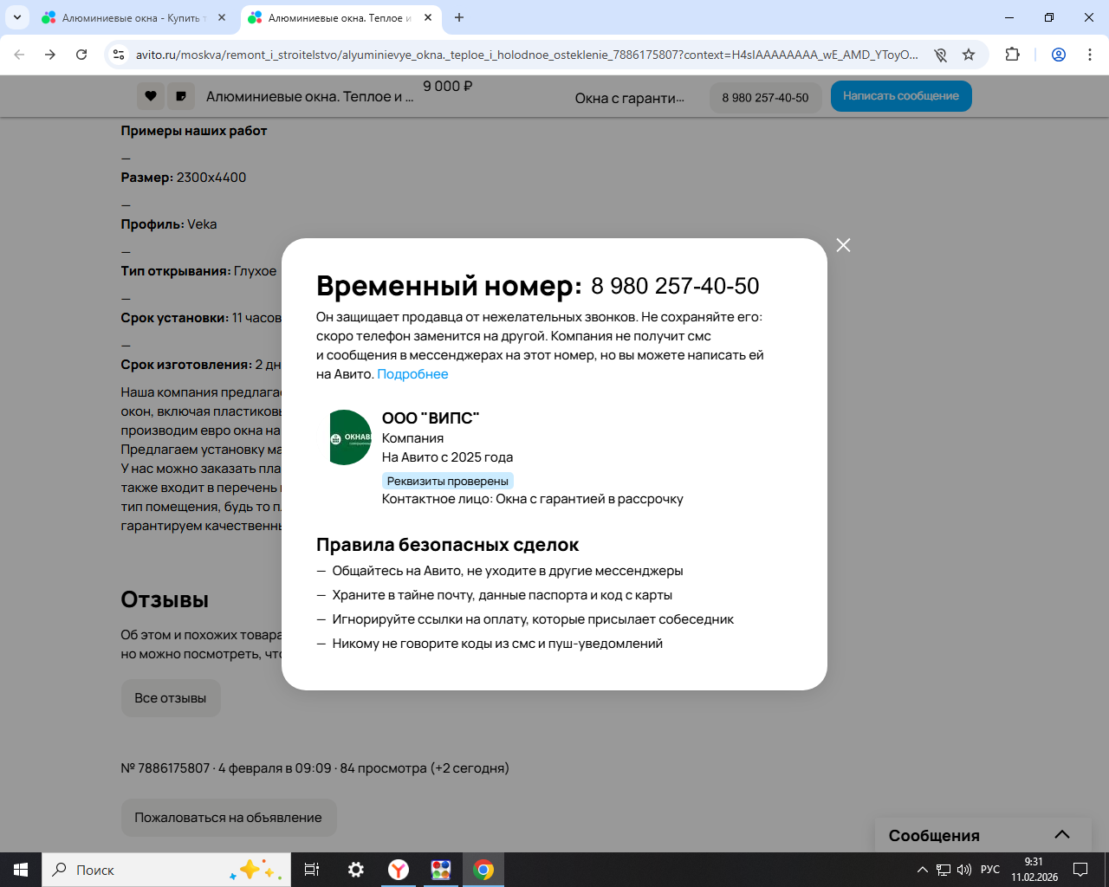
Task: Click the Размер: 2300x4400 line
Action: pyautogui.click(x=184, y=178)
